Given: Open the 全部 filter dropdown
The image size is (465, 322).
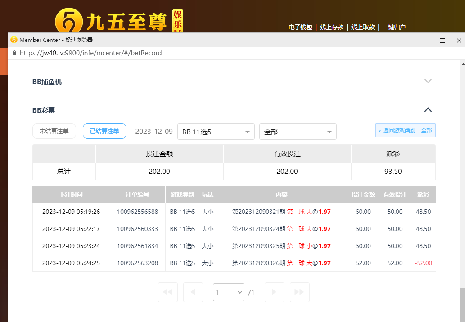Looking at the screenshot, I should (298, 132).
